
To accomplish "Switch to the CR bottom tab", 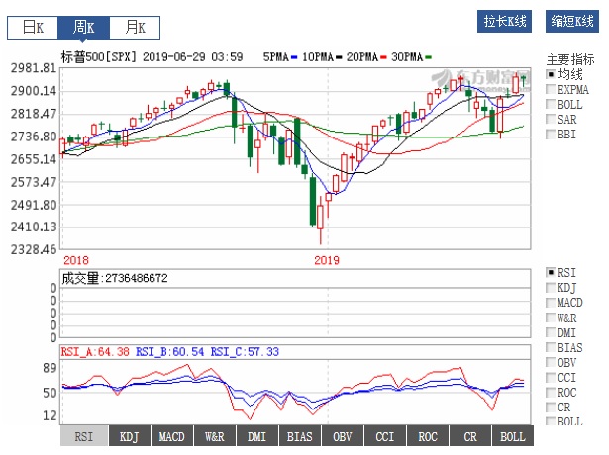I will click(470, 436).
